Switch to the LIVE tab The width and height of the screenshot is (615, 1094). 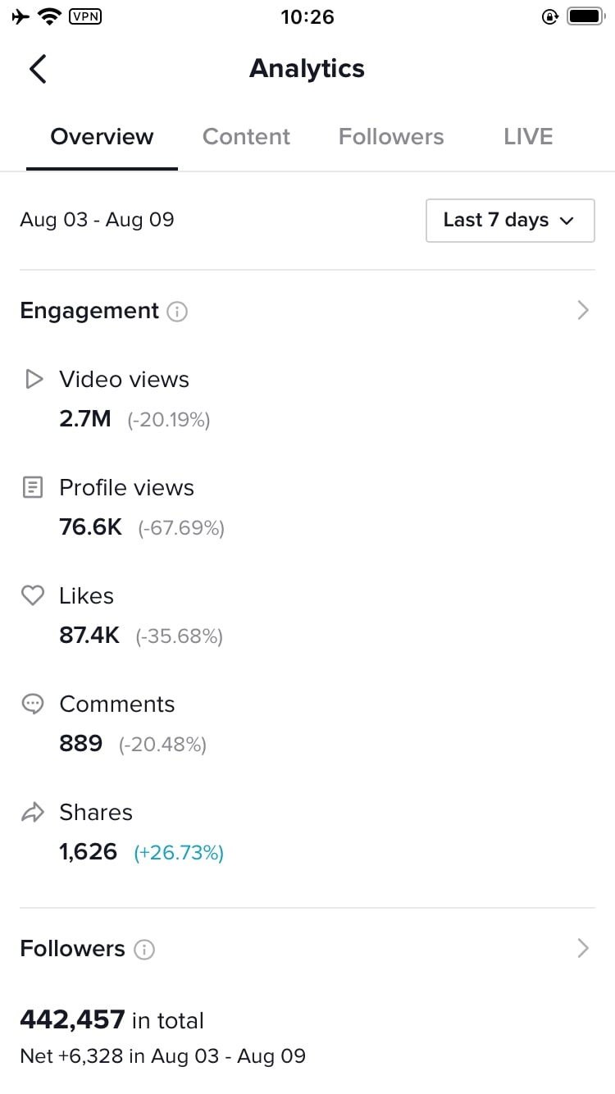pos(528,136)
